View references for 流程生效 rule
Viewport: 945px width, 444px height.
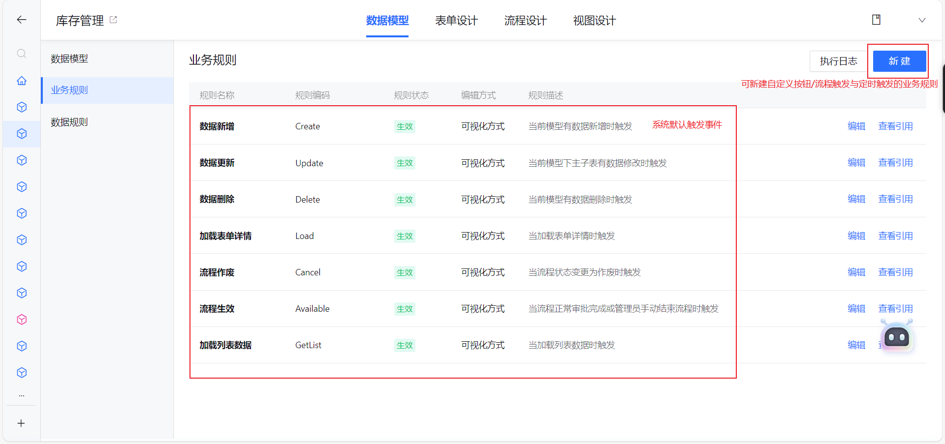(x=895, y=309)
